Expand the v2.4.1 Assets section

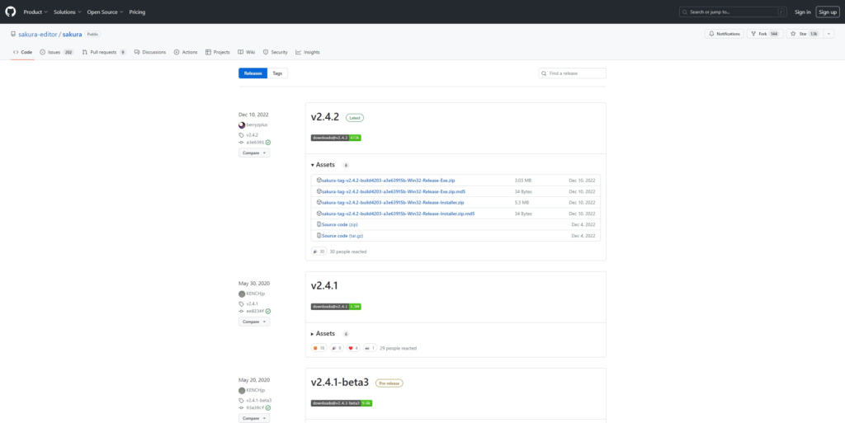point(323,334)
